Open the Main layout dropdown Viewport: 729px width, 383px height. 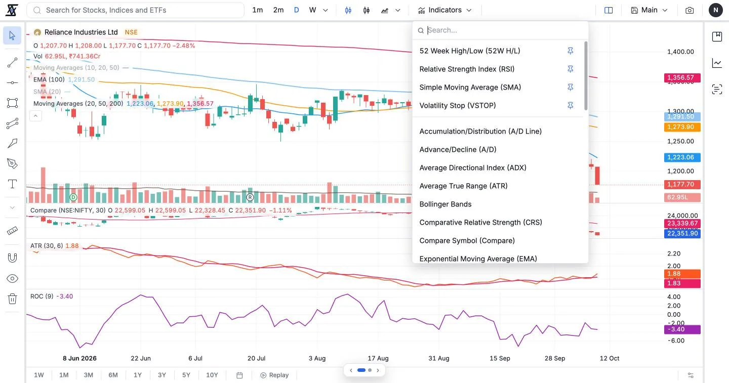click(x=649, y=10)
